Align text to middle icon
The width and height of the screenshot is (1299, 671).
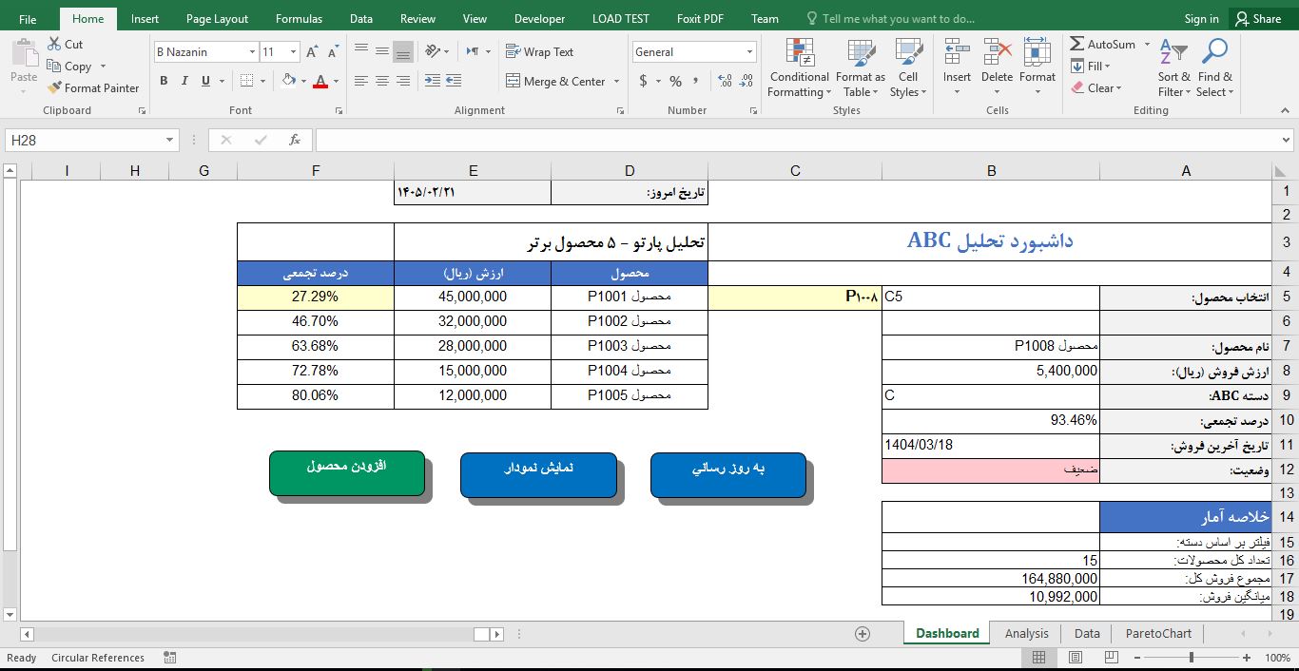point(381,51)
